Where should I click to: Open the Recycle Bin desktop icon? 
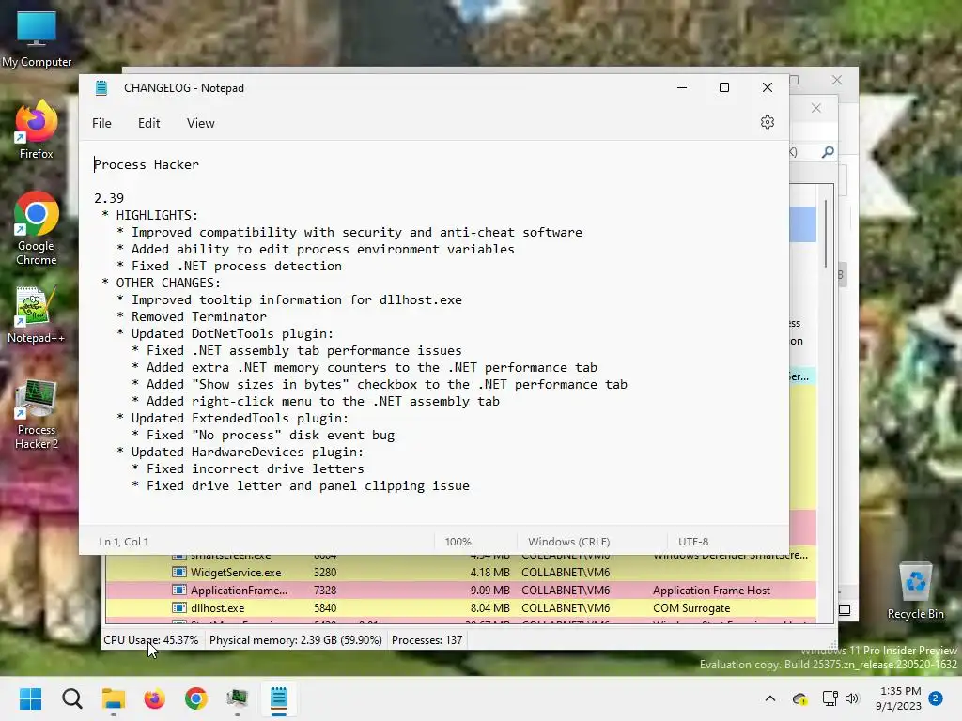915,591
